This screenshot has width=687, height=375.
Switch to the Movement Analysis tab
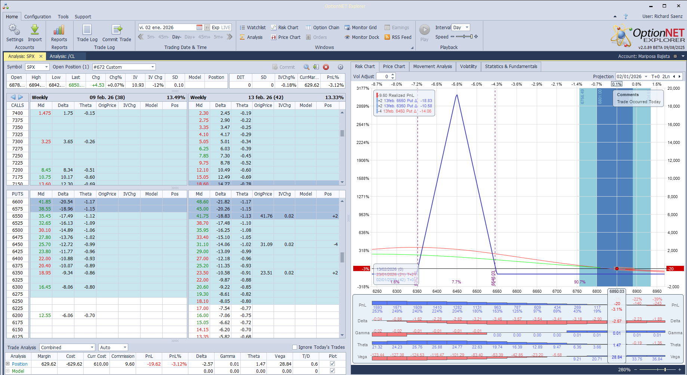(x=432, y=67)
